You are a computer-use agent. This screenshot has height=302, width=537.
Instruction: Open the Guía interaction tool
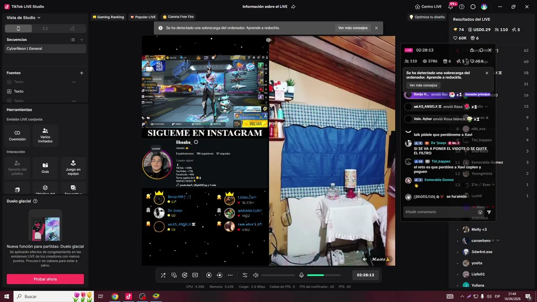click(x=45, y=168)
